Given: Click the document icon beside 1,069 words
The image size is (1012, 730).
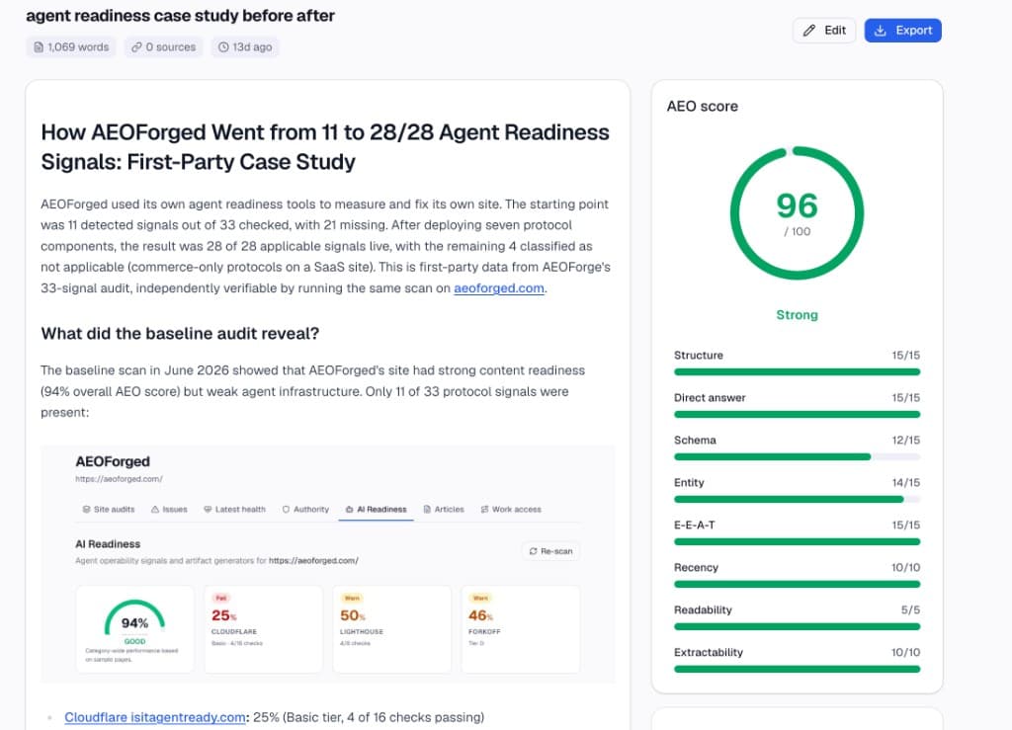Looking at the screenshot, I should point(39,47).
